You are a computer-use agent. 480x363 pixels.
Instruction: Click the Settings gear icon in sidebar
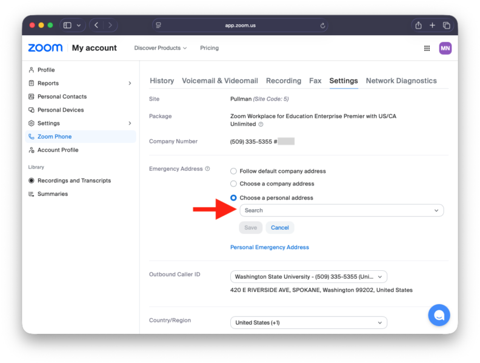click(32, 123)
